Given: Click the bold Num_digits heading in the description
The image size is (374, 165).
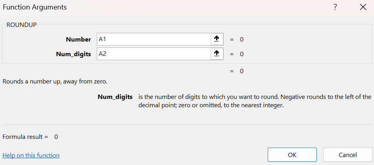Looking at the screenshot, I should pos(115,97).
